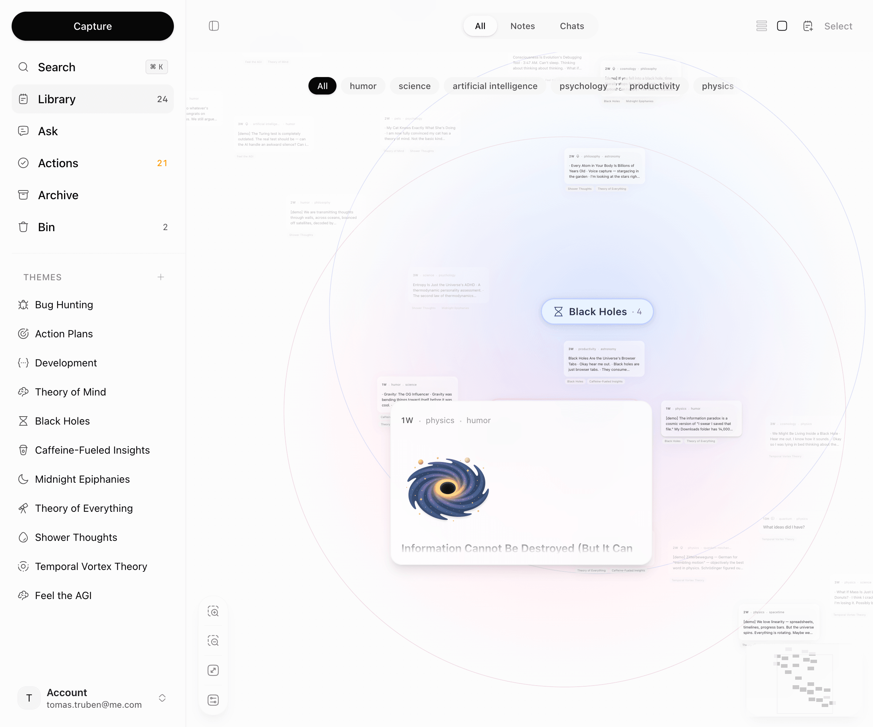Open the expand view control
Screen dimensions: 873x727
213,670
